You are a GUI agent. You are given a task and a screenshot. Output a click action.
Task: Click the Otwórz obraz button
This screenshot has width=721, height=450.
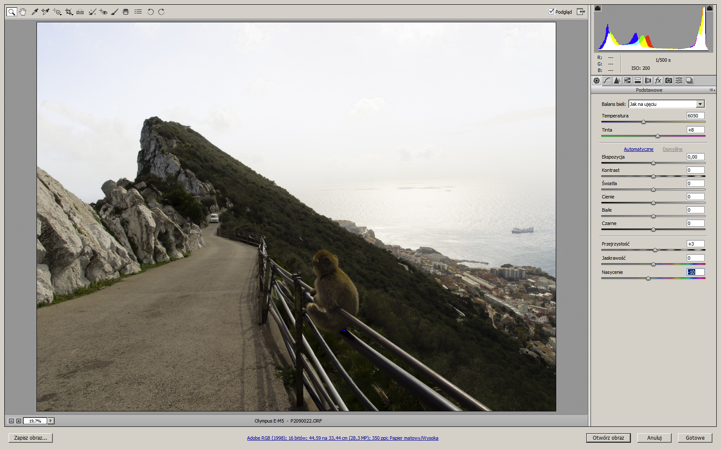pos(608,438)
